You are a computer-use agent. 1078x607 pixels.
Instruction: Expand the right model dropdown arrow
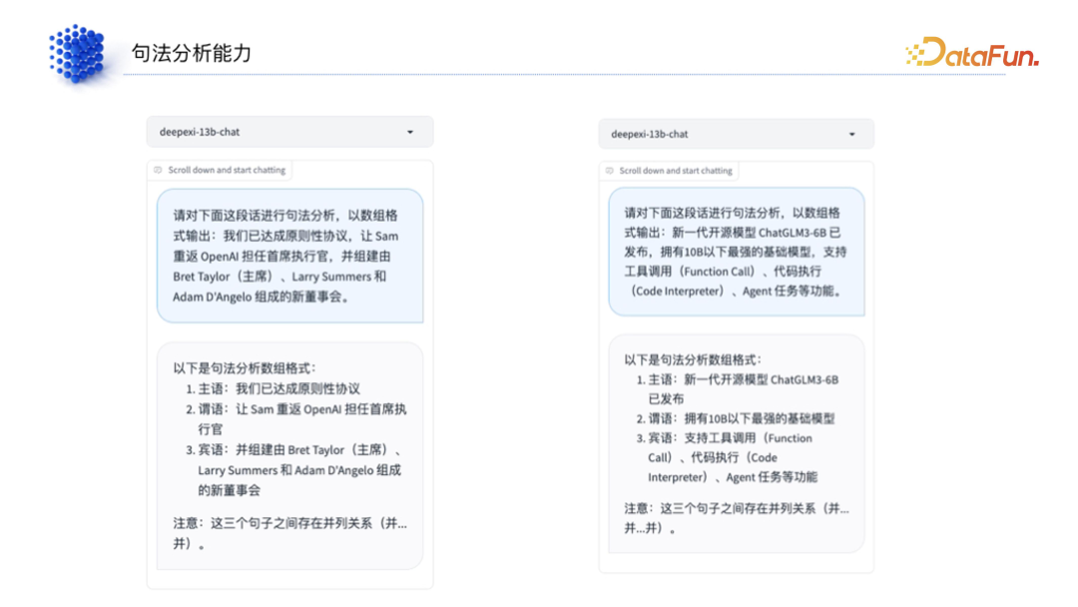pos(851,134)
